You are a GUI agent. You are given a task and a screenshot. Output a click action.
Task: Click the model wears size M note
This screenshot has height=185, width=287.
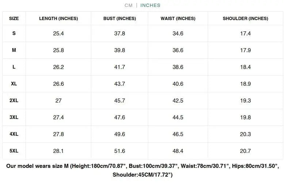point(143,170)
